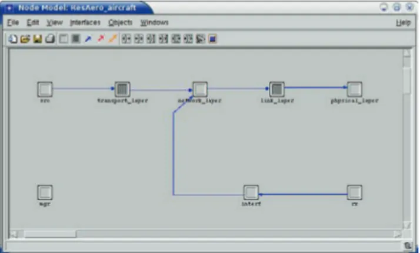Click the Open model folder icon
The width and height of the screenshot is (420, 253).
(25, 39)
